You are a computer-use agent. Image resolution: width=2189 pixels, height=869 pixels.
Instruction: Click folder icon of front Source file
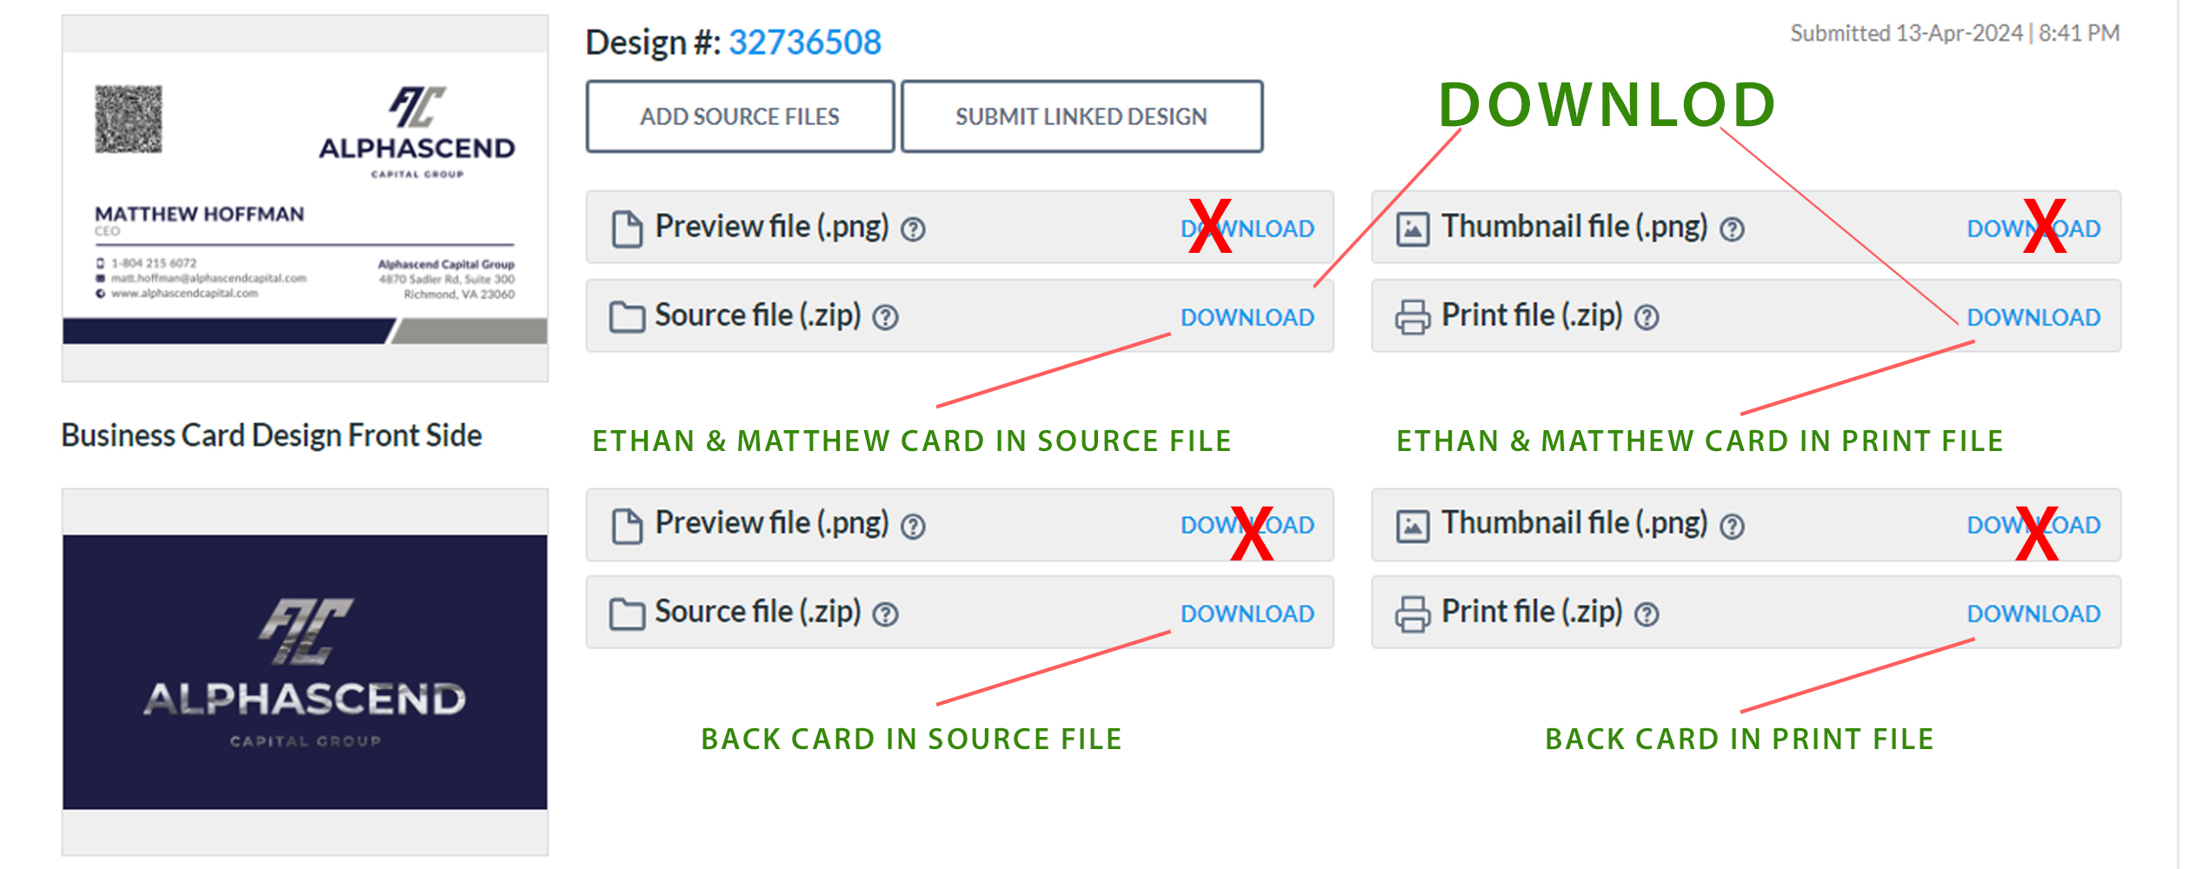click(x=627, y=317)
